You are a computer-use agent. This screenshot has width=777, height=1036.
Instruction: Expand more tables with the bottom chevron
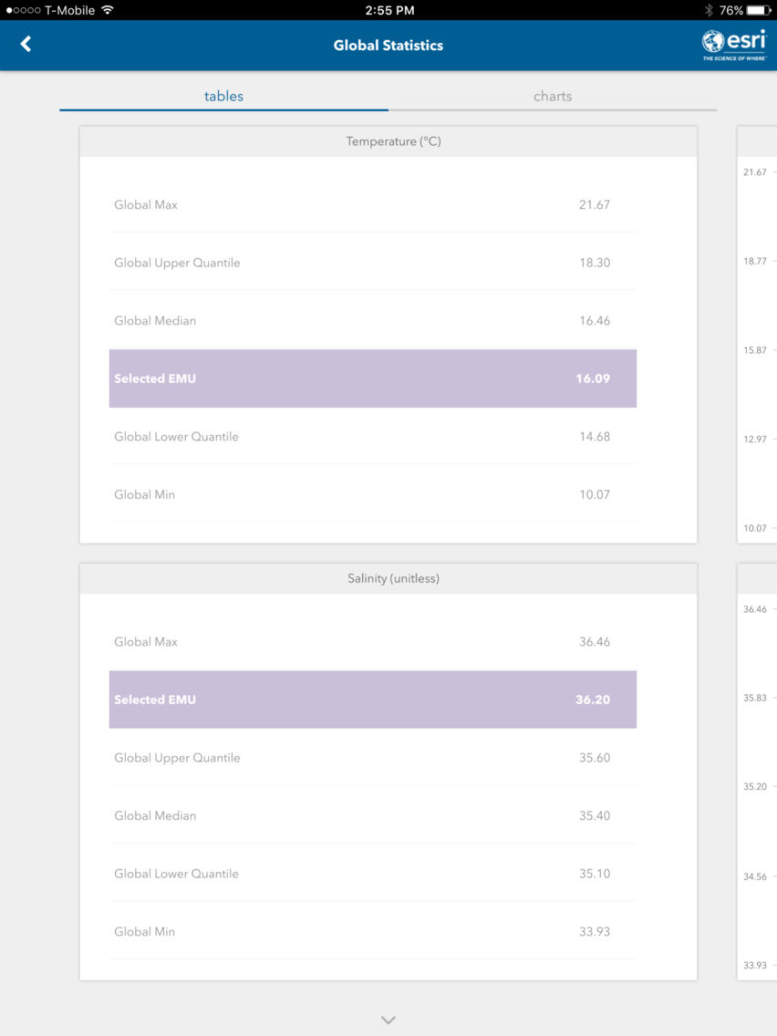coord(388,1020)
